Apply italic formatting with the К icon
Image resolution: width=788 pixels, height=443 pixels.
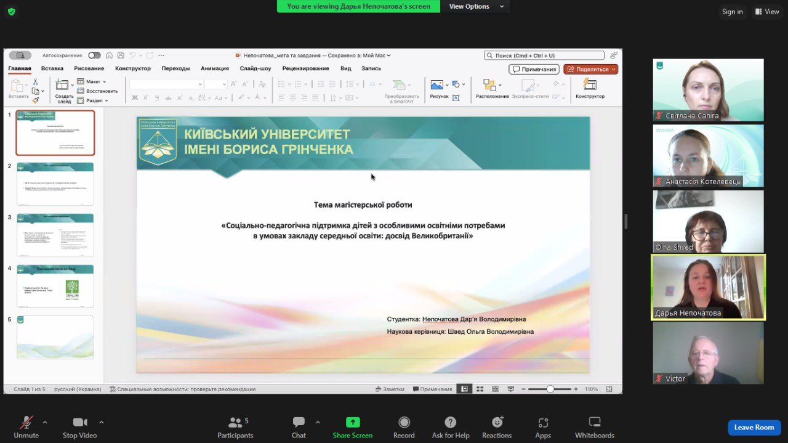pyautogui.click(x=146, y=97)
